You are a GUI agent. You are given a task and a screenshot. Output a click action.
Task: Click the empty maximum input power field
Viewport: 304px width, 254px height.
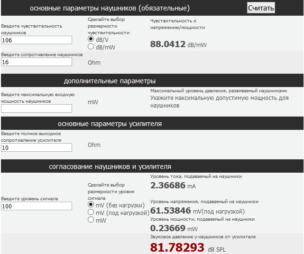37,108
